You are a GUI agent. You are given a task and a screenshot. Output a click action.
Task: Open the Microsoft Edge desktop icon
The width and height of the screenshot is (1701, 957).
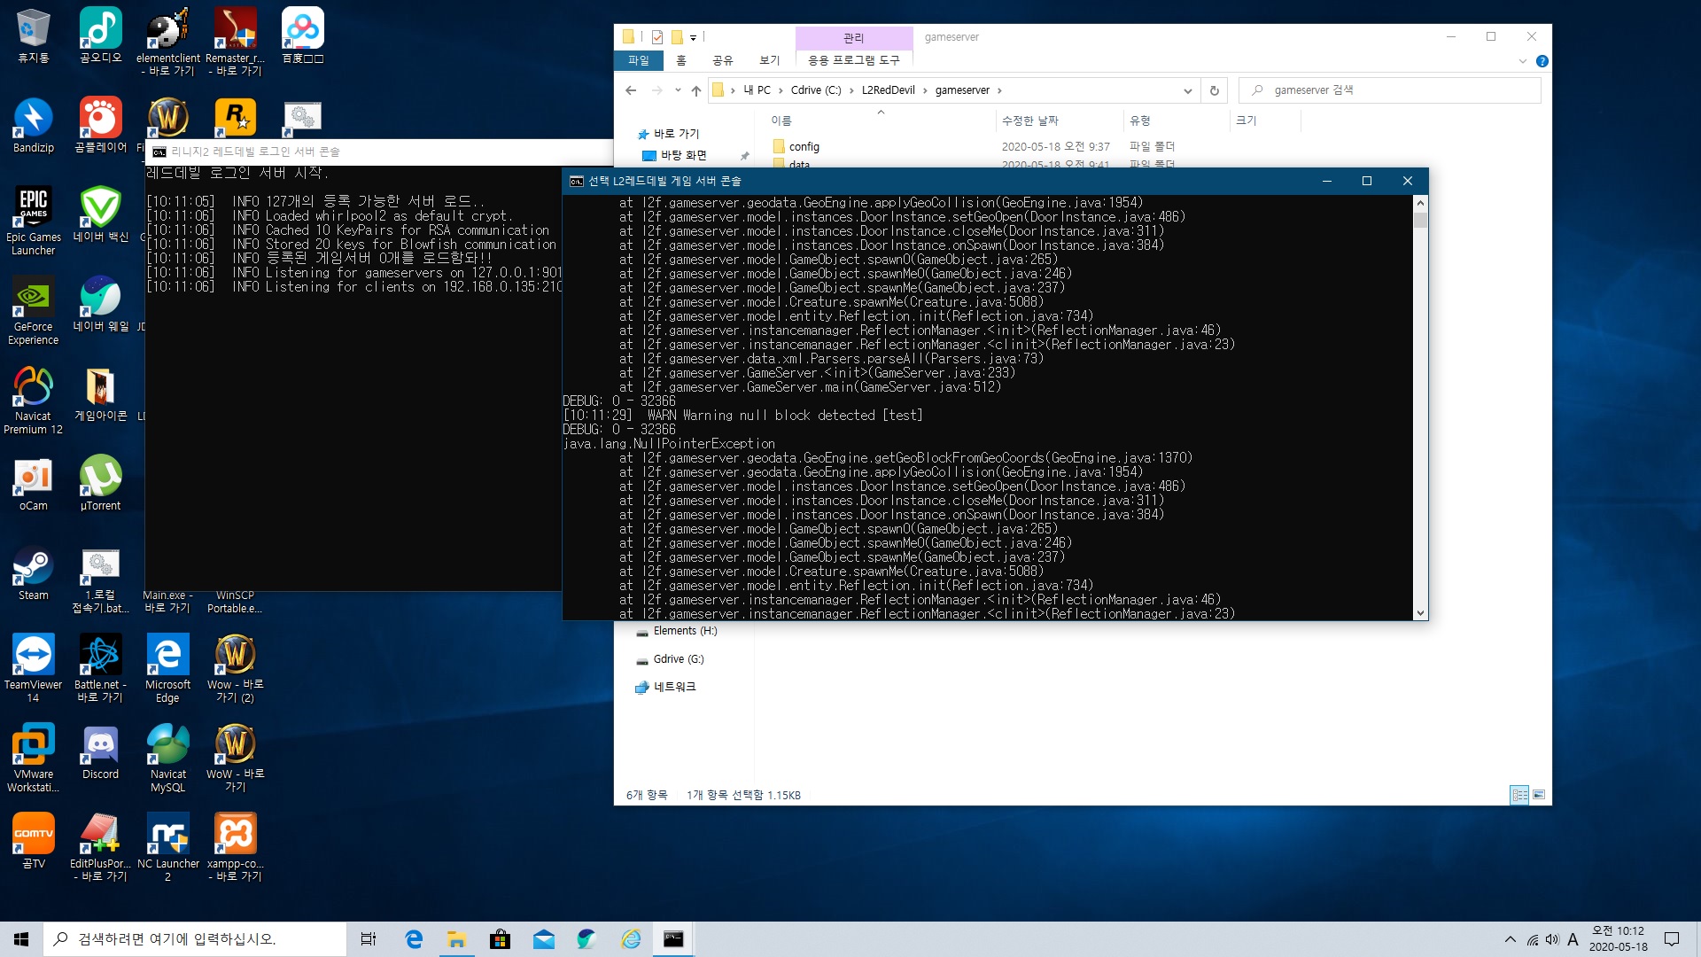[167, 668]
